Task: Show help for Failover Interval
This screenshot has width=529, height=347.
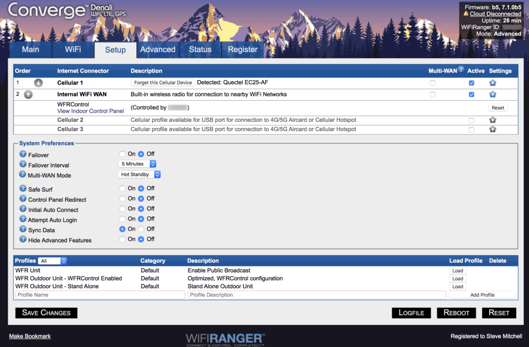Action: pyautogui.click(x=23, y=164)
